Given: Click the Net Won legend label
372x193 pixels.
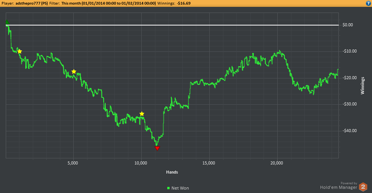Looking at the screenshot, I should tap(180, 188).
